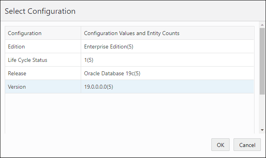Select the Life Cycle Status row
This screenshot has width=266, height=158.
tap(43, 60)
